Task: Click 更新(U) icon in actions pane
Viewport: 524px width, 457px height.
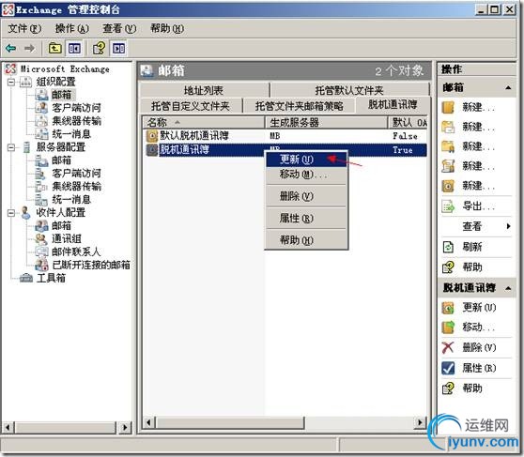Action: point(448,308)
